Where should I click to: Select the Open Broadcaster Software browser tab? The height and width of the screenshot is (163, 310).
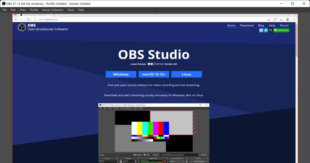click(x=35, y=15)
